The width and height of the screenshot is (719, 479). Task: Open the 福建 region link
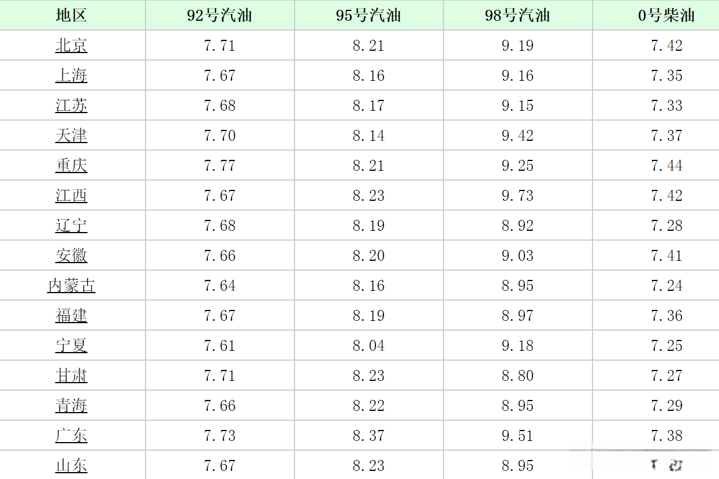coord(72,316)
